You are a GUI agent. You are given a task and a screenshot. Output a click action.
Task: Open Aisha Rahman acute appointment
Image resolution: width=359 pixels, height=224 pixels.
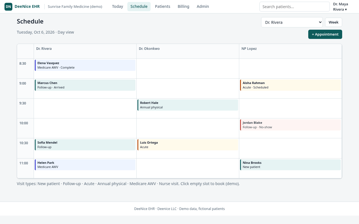click(x=290, y=85)
